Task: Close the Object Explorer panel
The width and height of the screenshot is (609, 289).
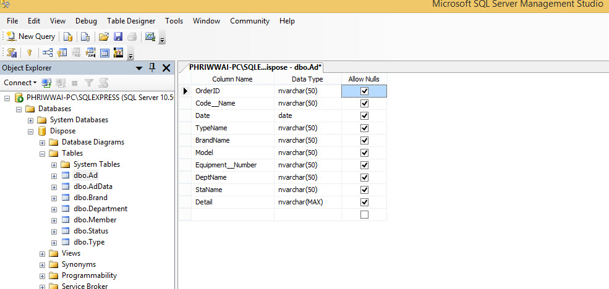Action: point(166,69)
